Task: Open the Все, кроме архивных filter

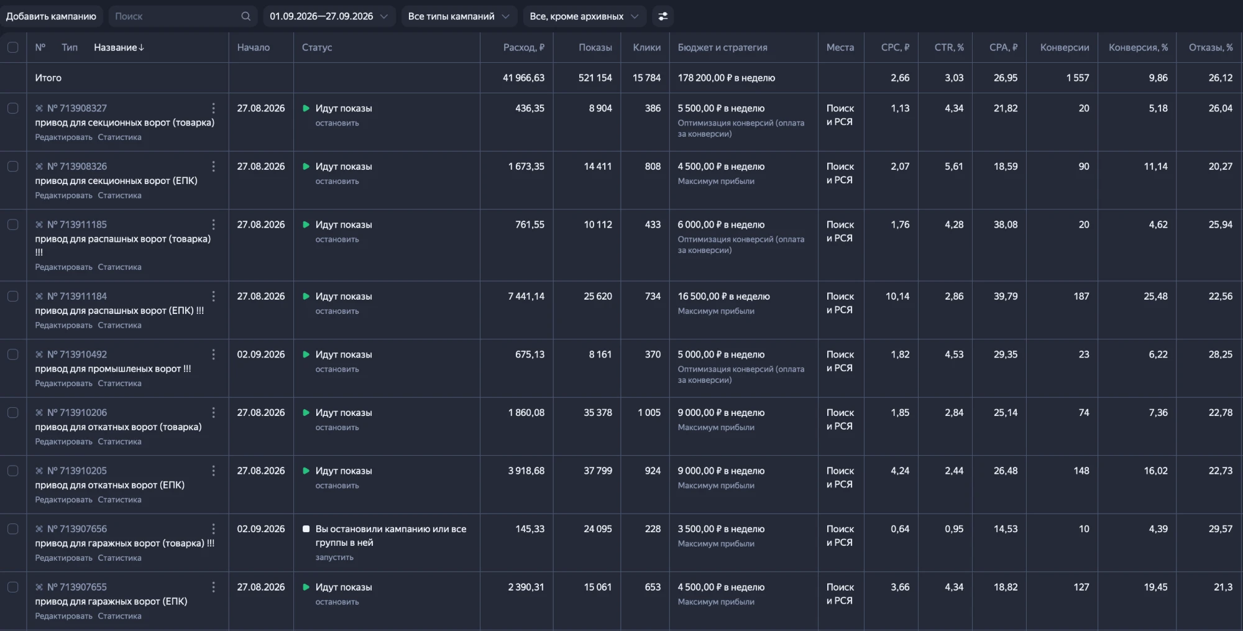Action: click(584, 16)
